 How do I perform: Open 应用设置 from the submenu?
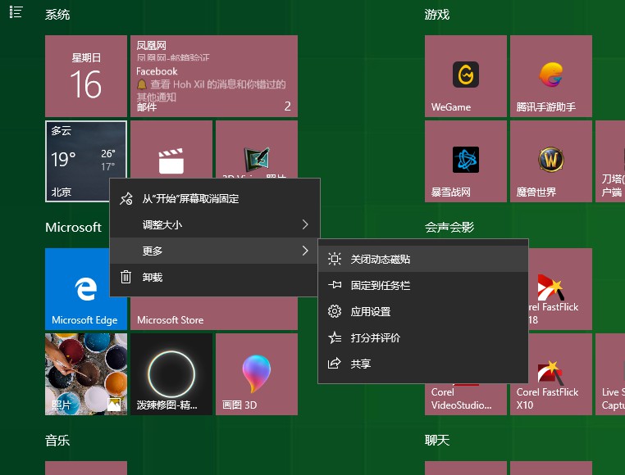[x=423, y=311]
